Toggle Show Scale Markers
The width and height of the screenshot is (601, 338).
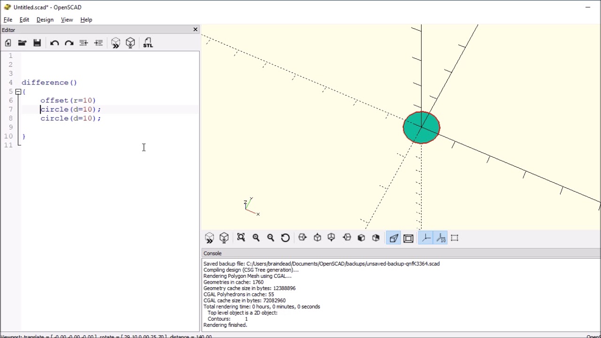(x=440, y=238)
